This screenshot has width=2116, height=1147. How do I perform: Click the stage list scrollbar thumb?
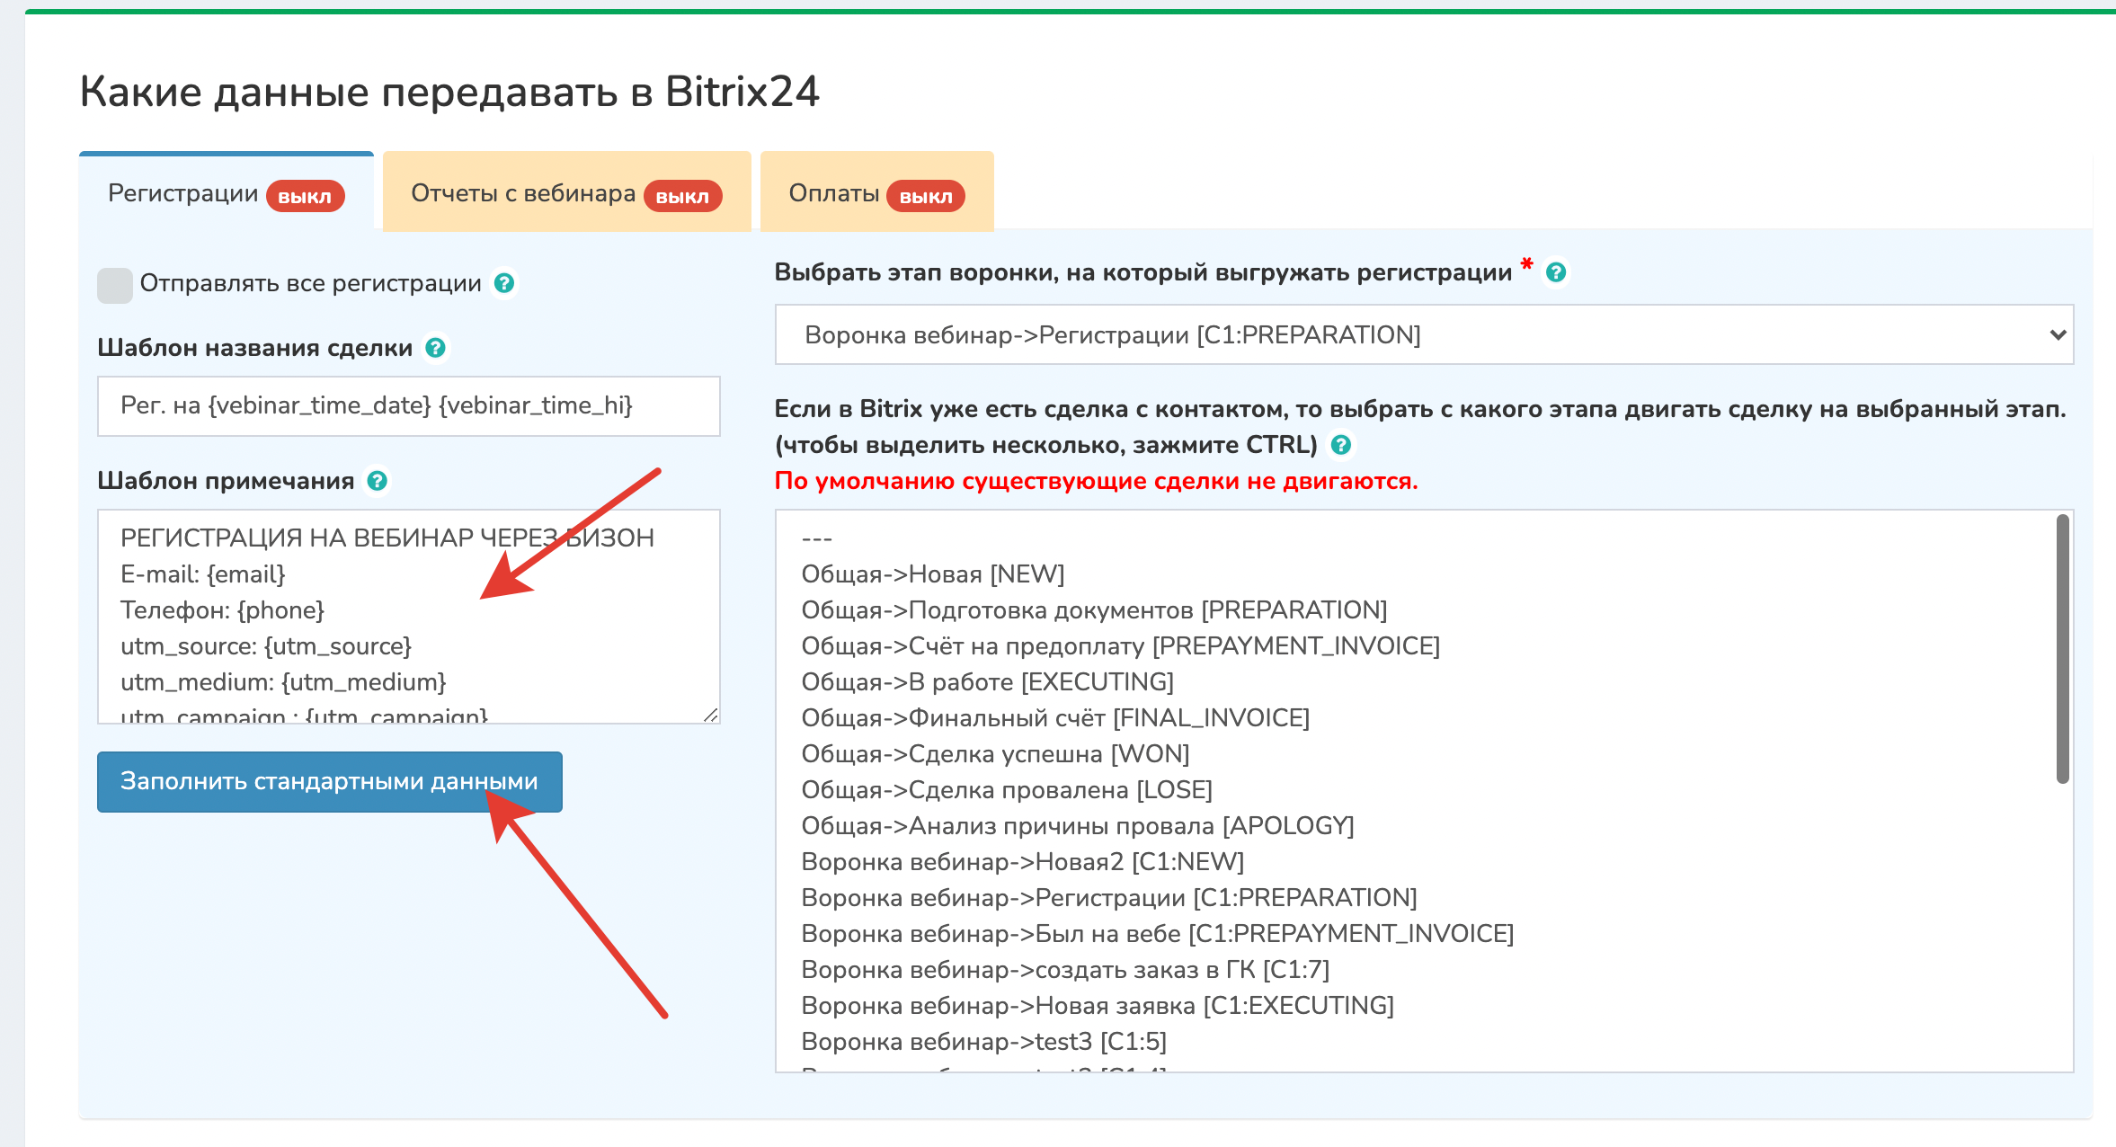(2063, 649)
